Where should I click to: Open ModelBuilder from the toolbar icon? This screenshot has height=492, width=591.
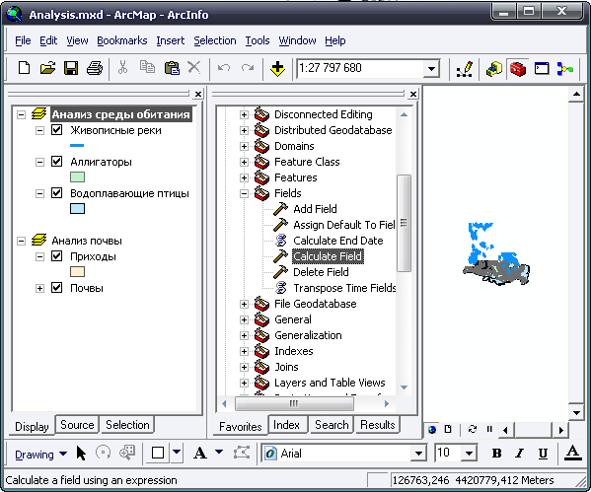pyautogui.click(x=565, y=69)
